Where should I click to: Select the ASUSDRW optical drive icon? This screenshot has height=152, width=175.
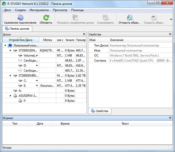point(15,96)
